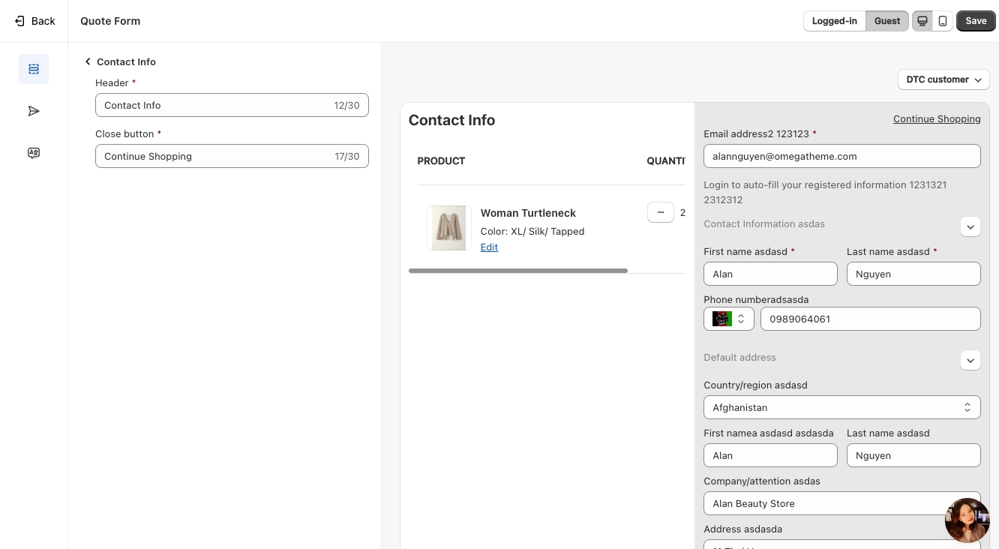999x549 pixels.
Task: Select the Guest view toggle
Action: tap(886, 21)
